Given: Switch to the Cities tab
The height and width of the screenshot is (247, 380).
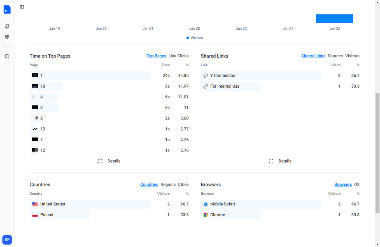Looking at the screenshot, I should coord(183,184).
